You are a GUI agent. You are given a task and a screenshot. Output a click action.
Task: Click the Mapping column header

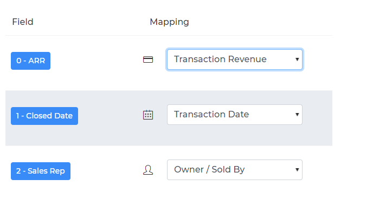[x=169, y=22]
